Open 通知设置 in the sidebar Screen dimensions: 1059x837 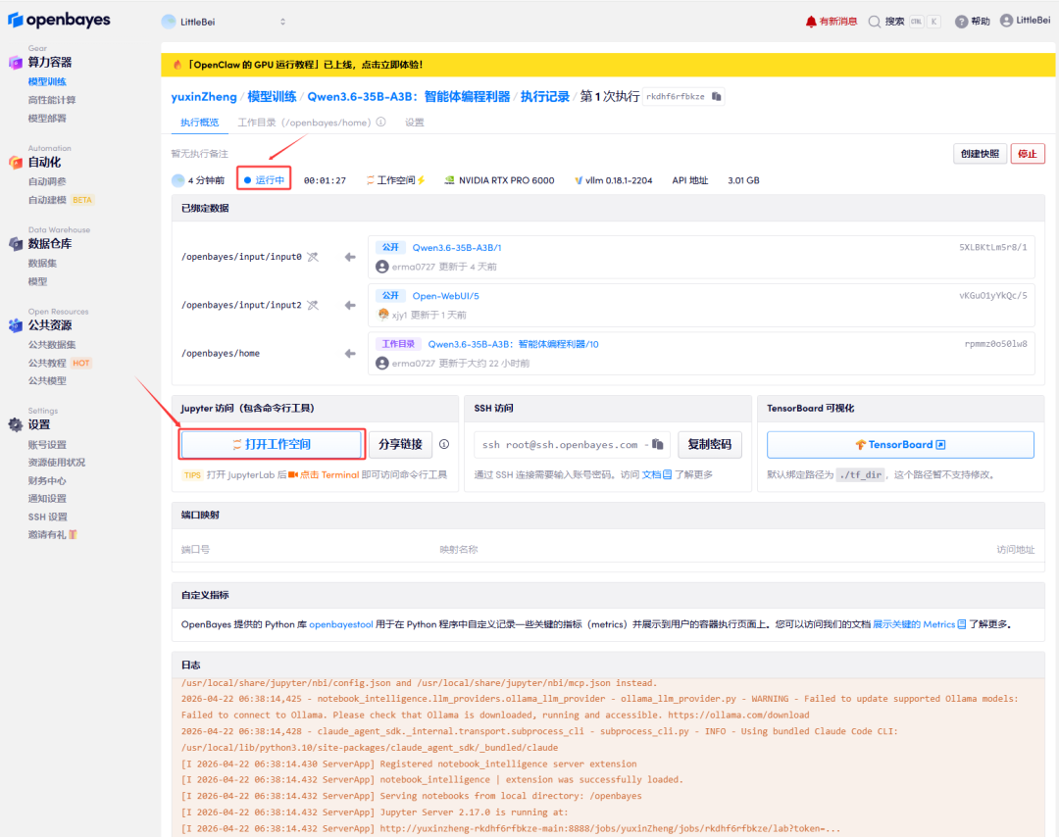pyautogui.click(x=47, y=498)
